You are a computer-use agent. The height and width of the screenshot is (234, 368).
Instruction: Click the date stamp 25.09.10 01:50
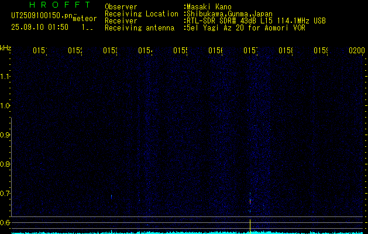[x=40, y=27]
